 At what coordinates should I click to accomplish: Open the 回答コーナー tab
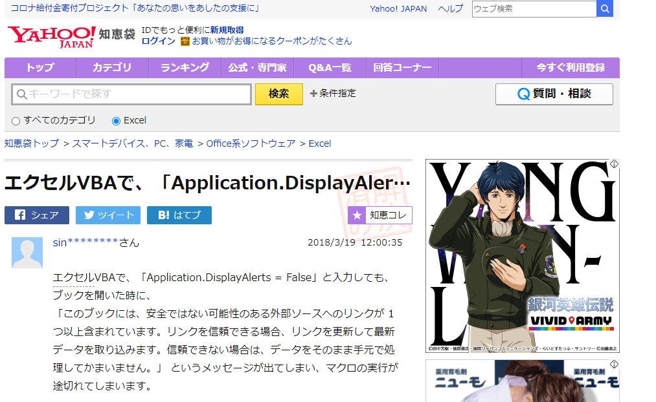click(402, 68)
